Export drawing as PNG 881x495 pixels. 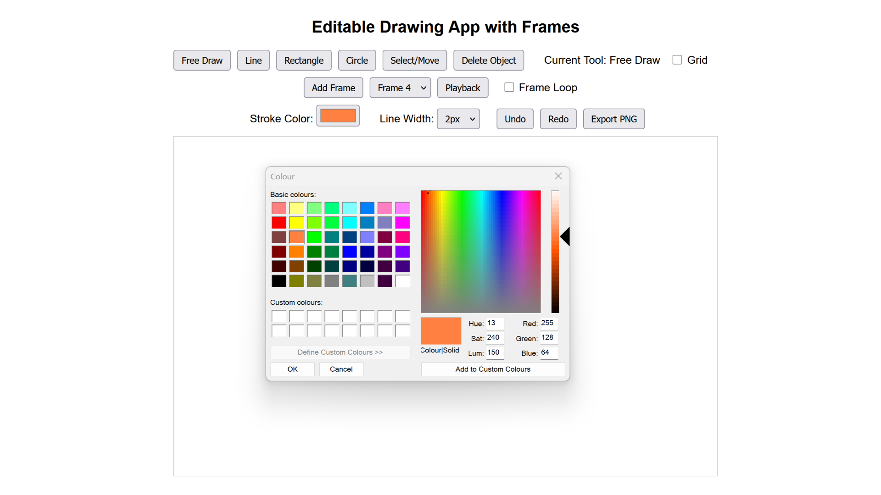tap(614, 119)
